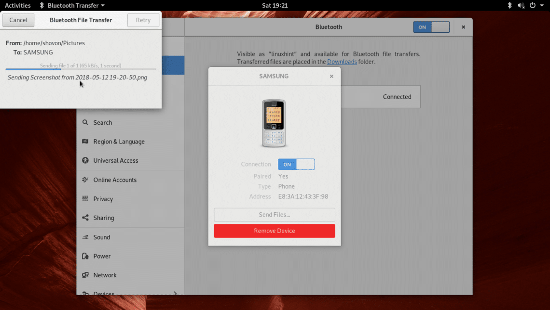Click the Retry button in transfer dialog

[x=143, y=20]
